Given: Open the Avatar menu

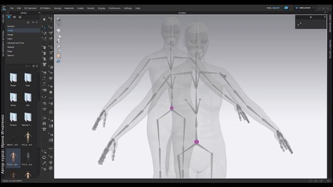Looking at the screenshot, I should tap(80, 8).
